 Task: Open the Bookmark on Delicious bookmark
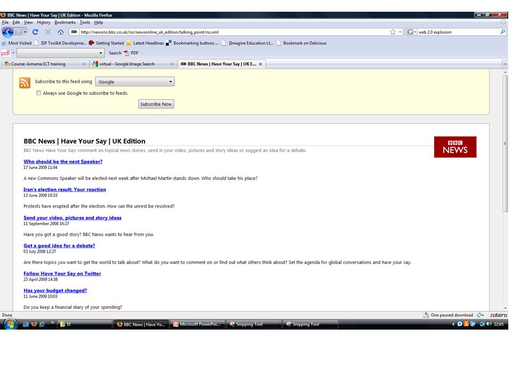pyautogui.click(x=301, y=43)
